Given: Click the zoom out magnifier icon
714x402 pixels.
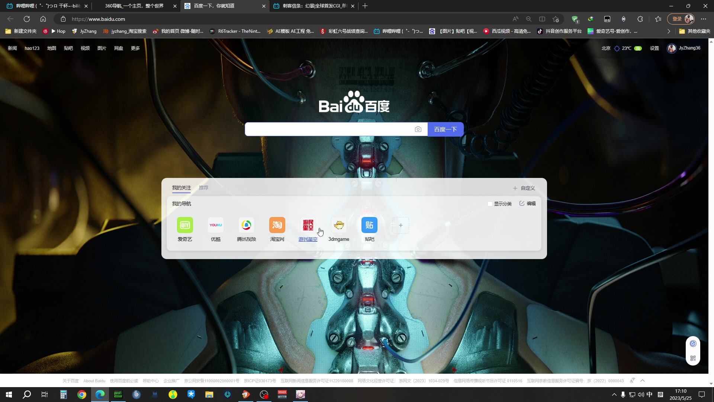Looking at the screenshot, I should [529, 19].
